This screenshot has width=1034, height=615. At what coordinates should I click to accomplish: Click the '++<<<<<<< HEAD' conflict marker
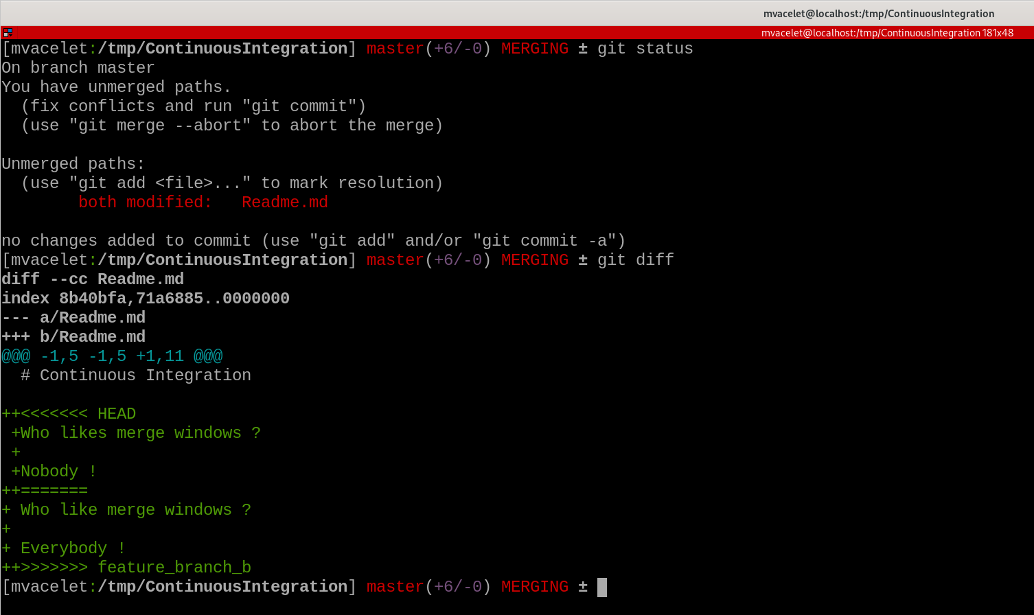point(68,414)
